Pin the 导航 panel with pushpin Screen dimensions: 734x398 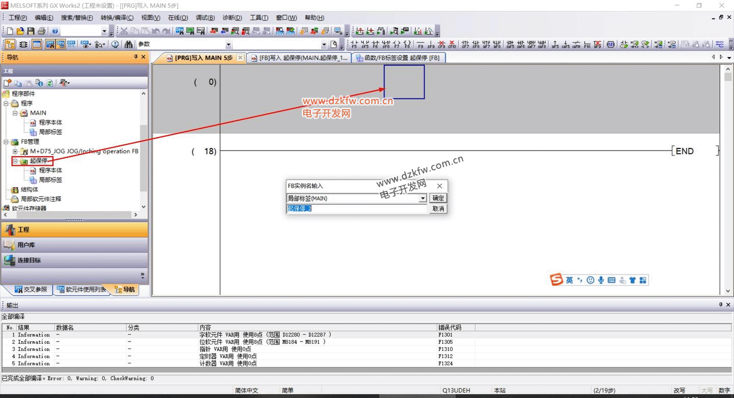(x=136, y=57)
